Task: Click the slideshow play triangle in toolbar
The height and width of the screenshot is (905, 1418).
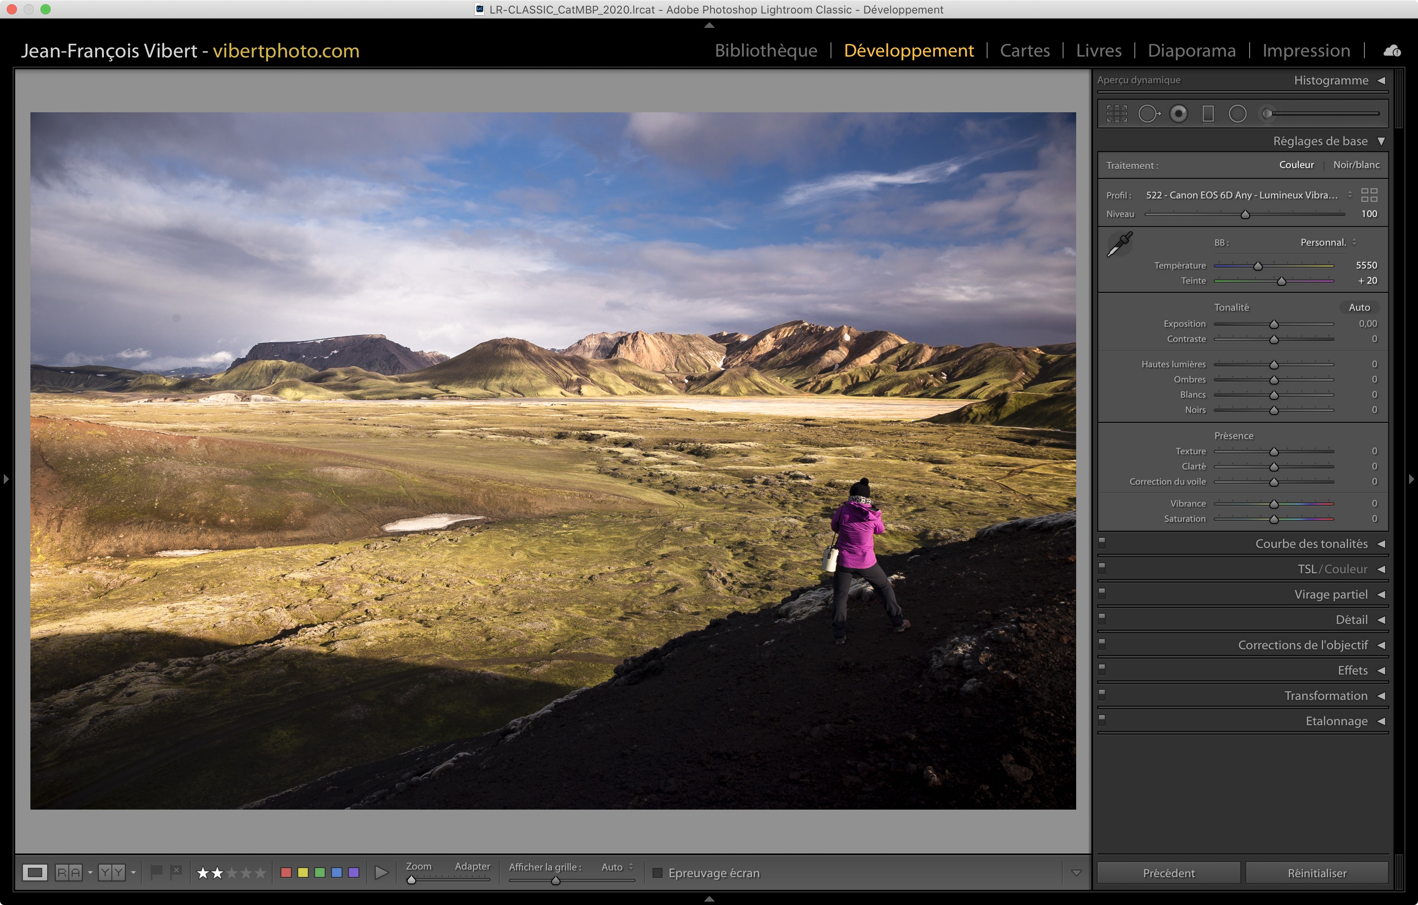Action: click(382, 872)
